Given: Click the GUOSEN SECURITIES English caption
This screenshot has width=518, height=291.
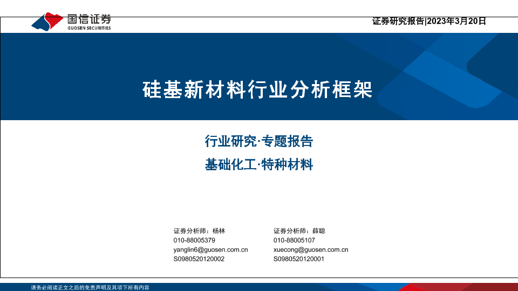Looking at the screenshot, I should click(88, 28).
